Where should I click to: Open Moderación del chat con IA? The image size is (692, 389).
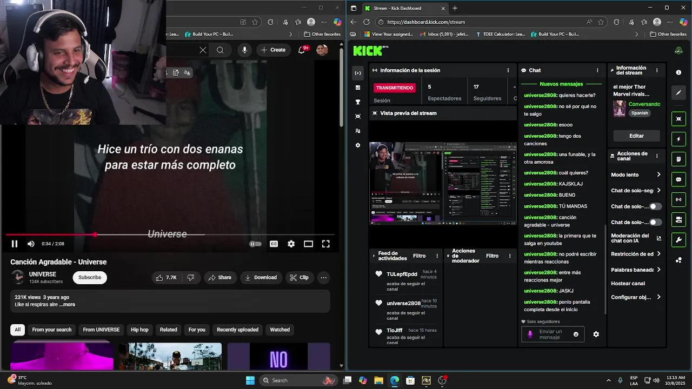click(636, 238)
